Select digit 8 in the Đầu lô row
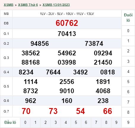The width and height of the screenshot is (135, 128). point(106,122)
